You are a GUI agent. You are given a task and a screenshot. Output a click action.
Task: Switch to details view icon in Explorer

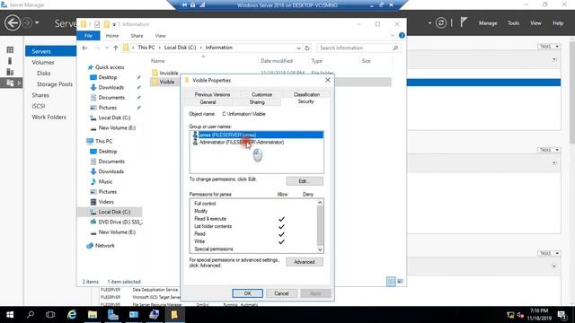click(x=391, y=281)
